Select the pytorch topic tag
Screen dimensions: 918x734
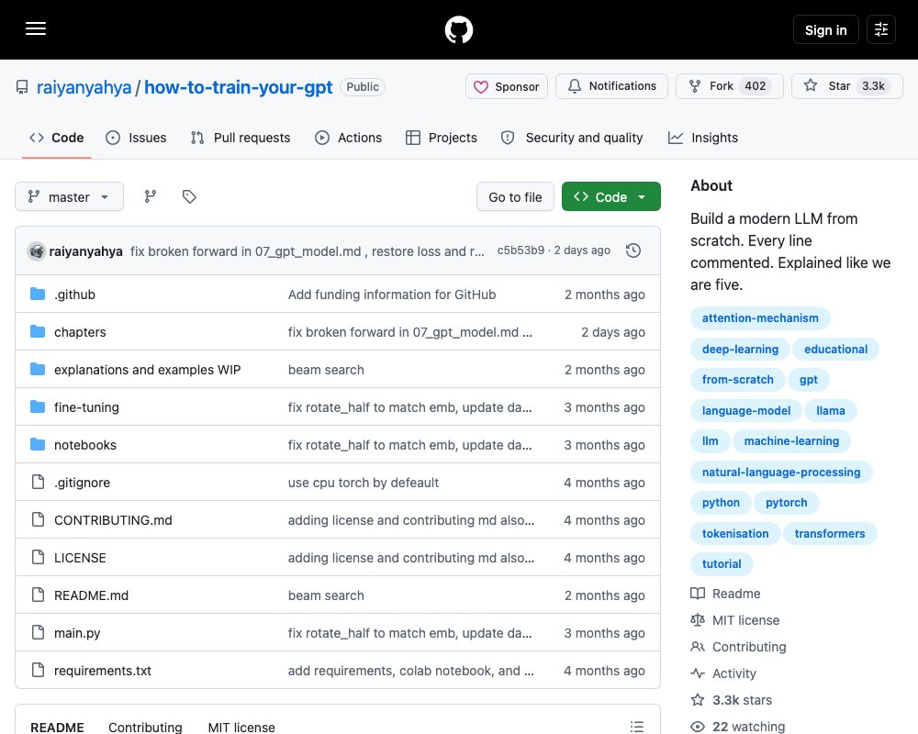[787, 502]
